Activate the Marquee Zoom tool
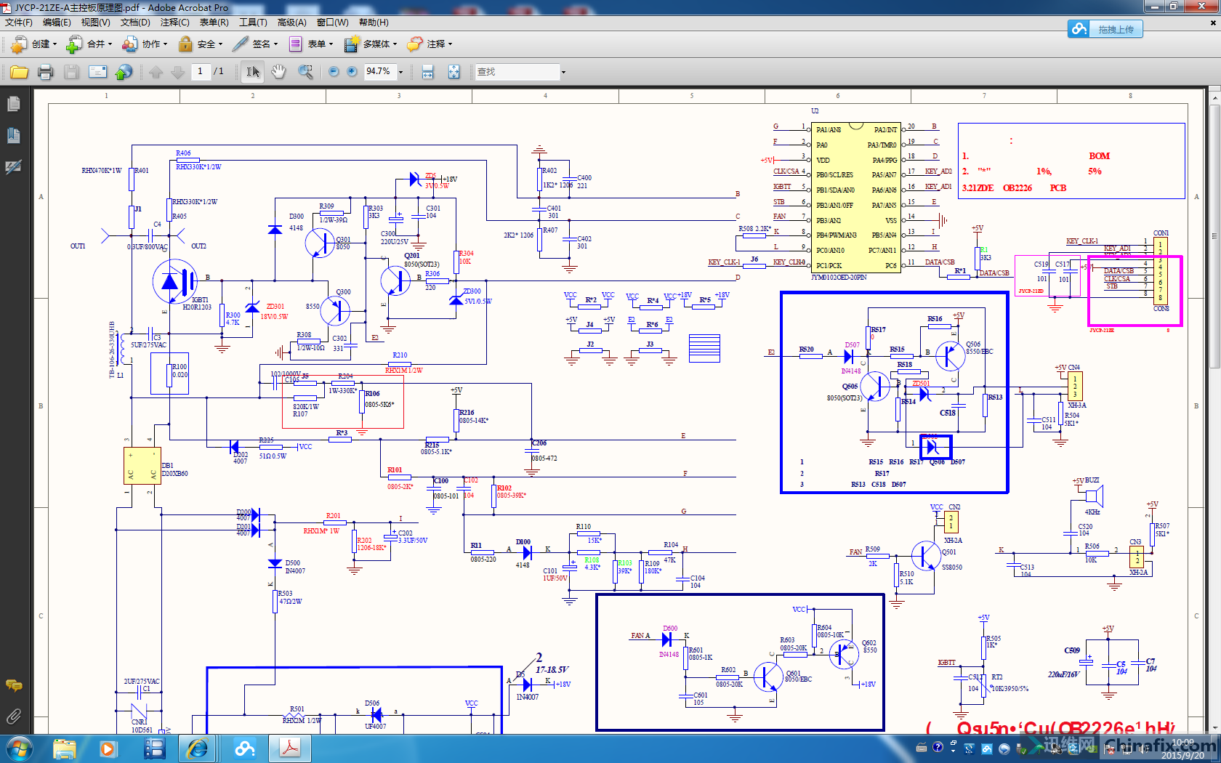The height and width of the screenshot is (763, 1221). (x=305, y=72)
